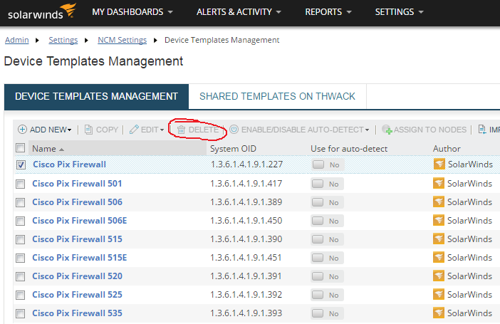Click SolarWinds author icon for Cisco Pix Firewall 515E

click(x=439, y=257)
